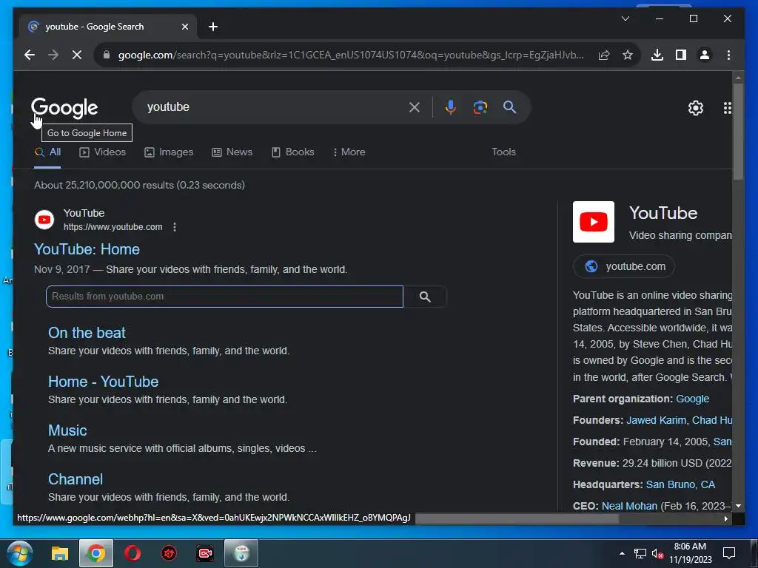Open the Google apps grid
This screenshot has width=758, height=568.
coord(727,108)
